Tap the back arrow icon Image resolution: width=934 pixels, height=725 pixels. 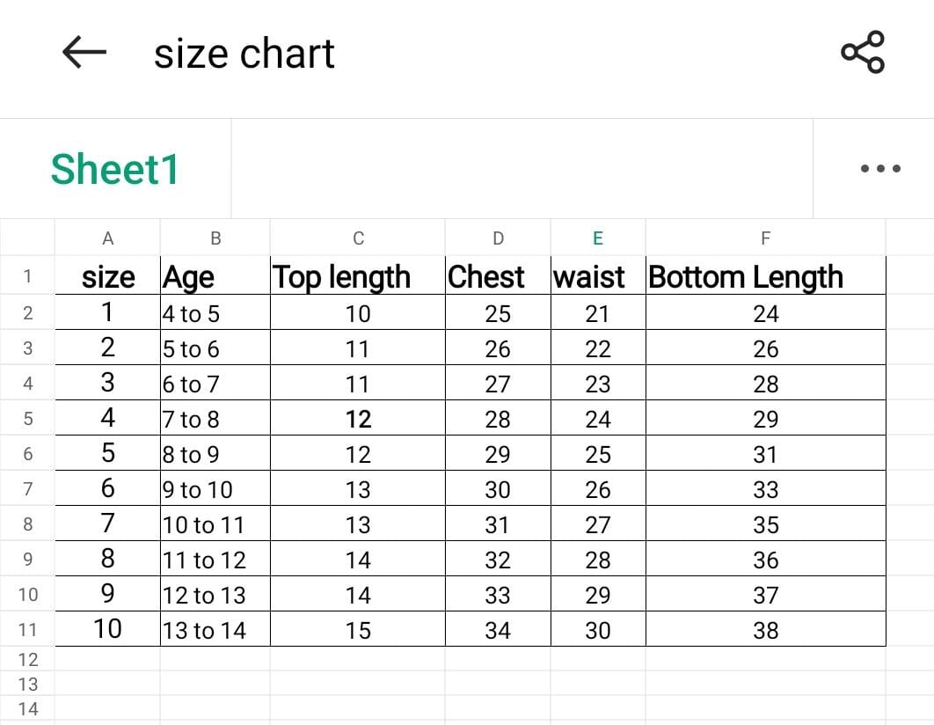tap(84, 53)
